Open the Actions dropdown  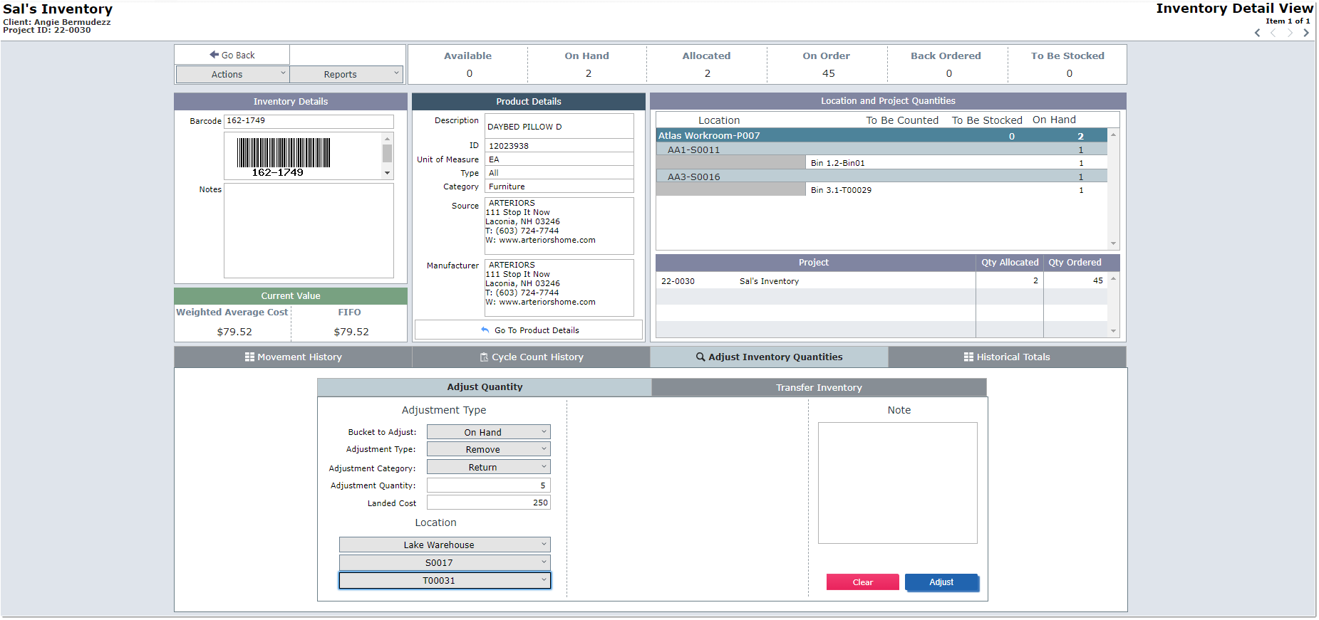point(232,74)
